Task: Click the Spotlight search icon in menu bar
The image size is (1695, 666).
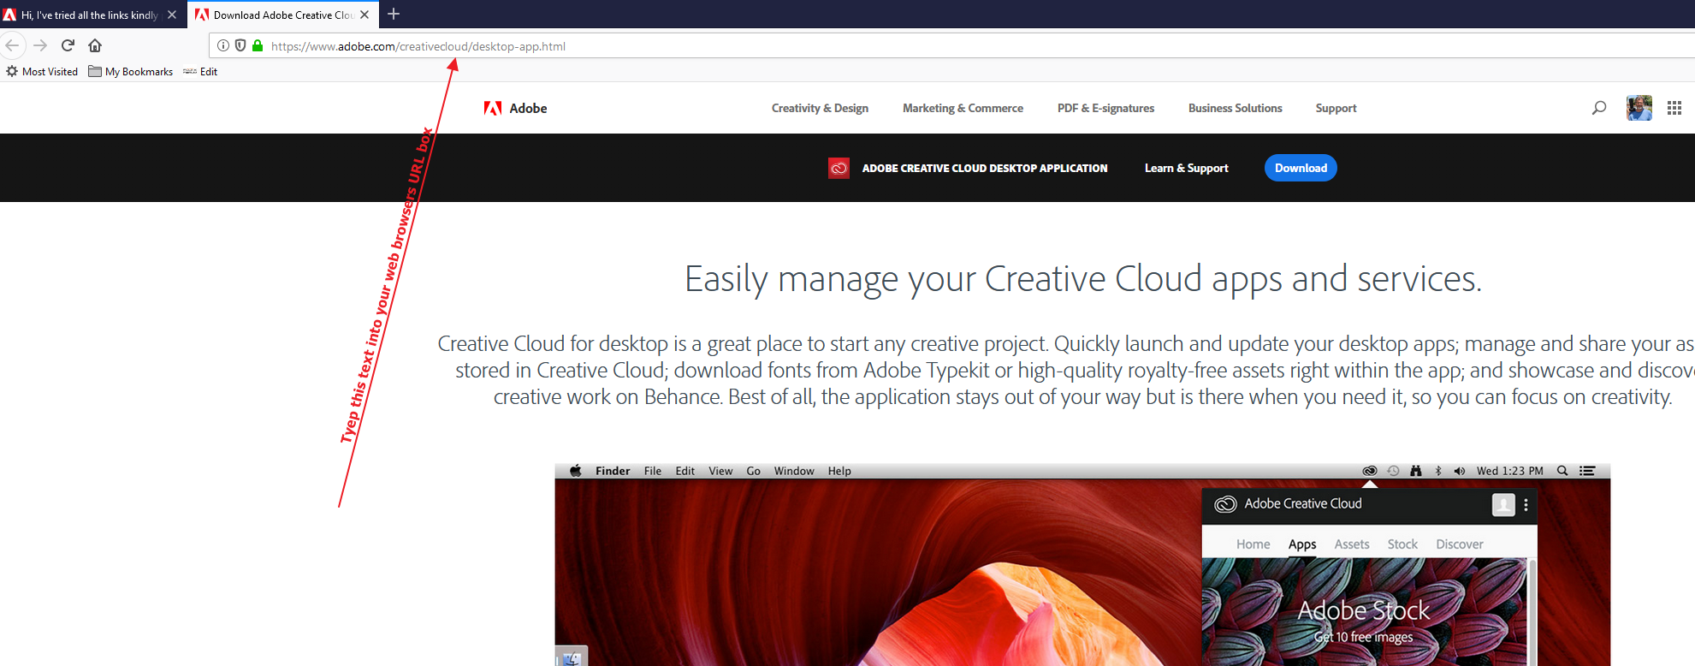Action: (x=1562, y=471)
